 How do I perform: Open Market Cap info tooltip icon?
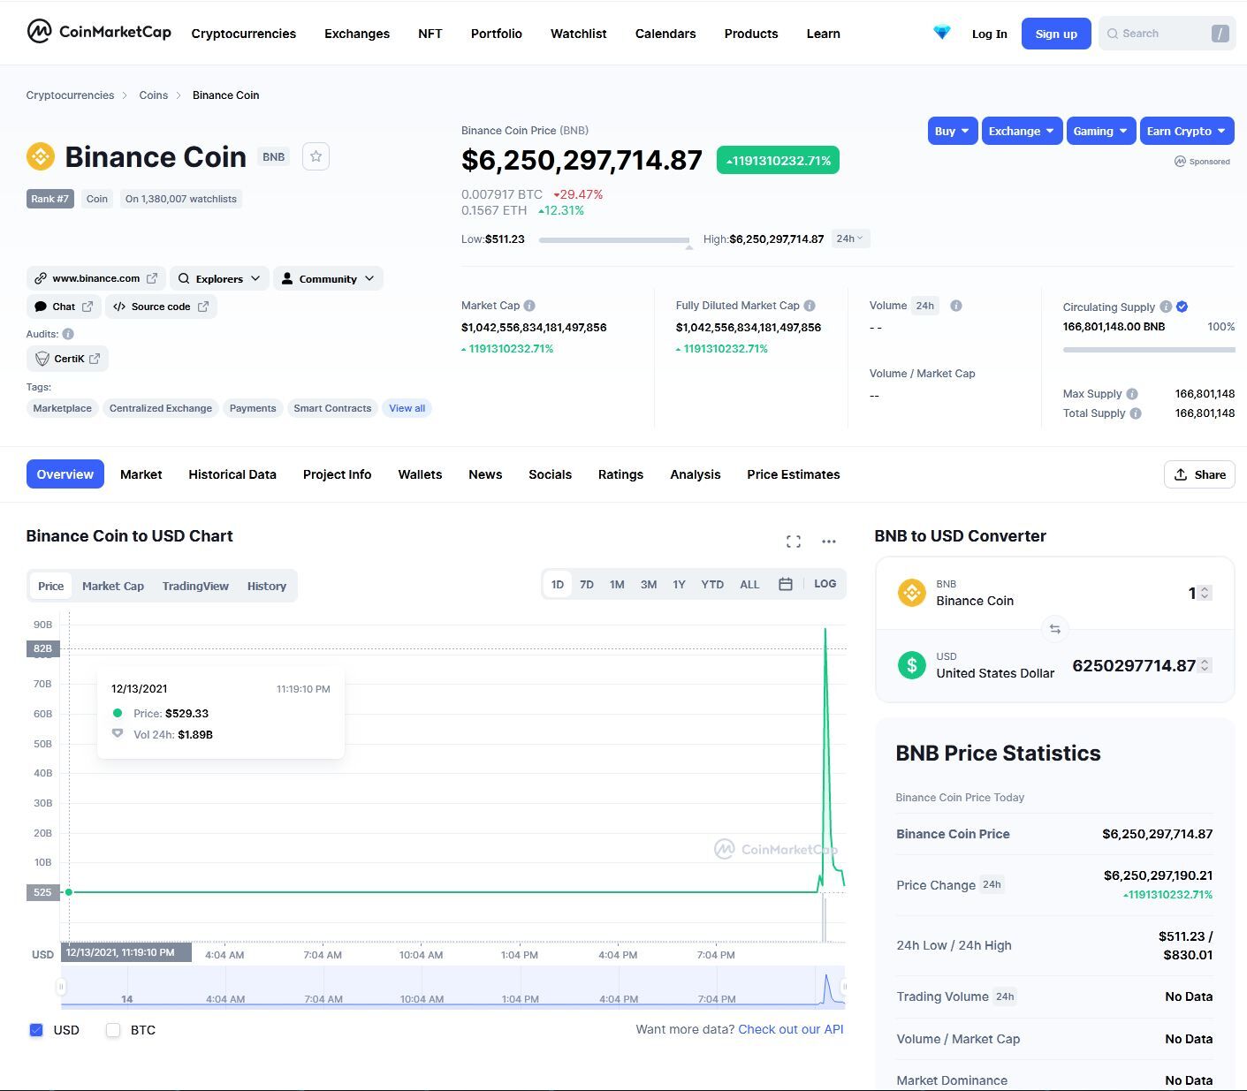click(x=529, y=306)
